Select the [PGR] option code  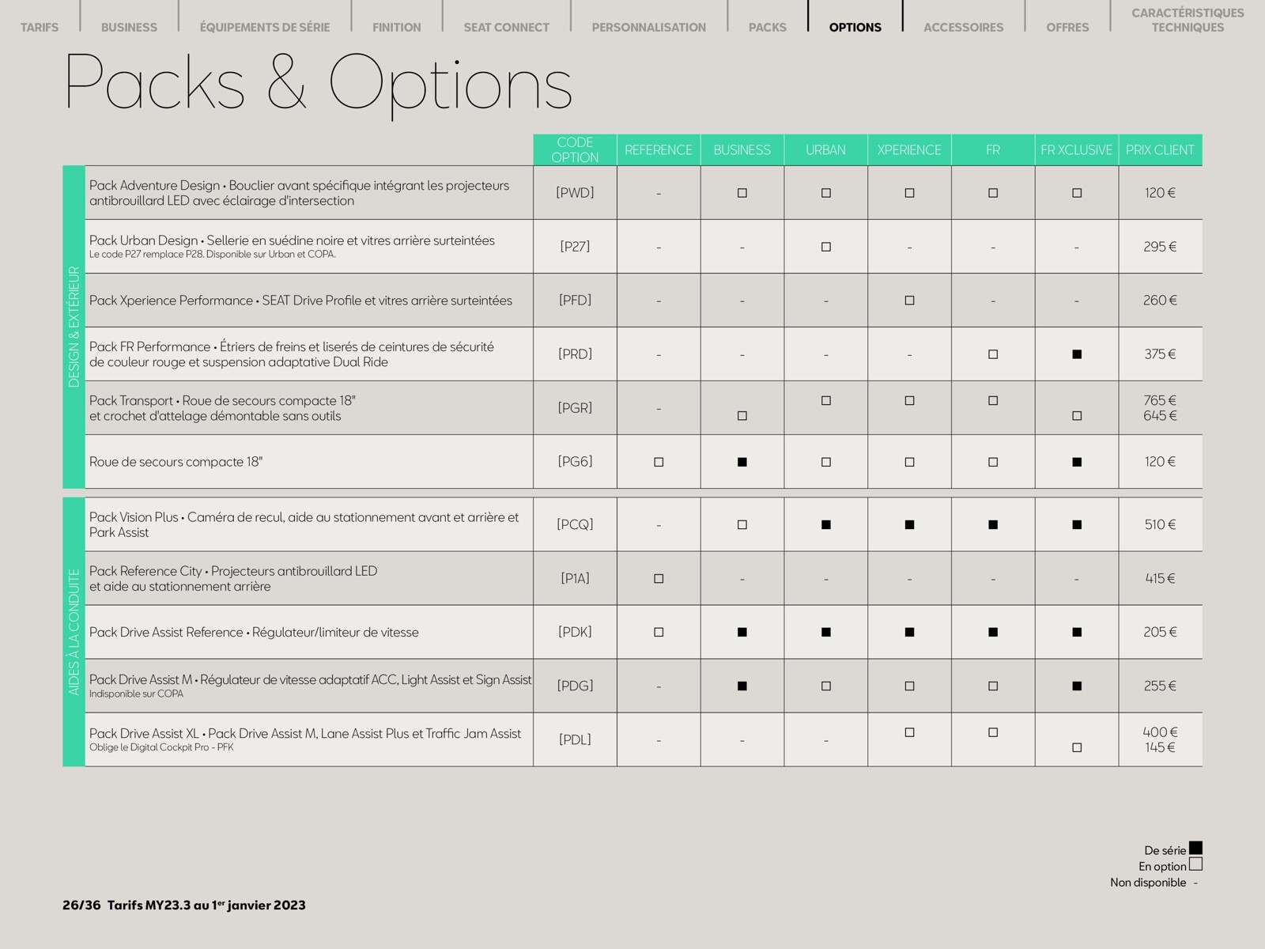click(575, 407)
